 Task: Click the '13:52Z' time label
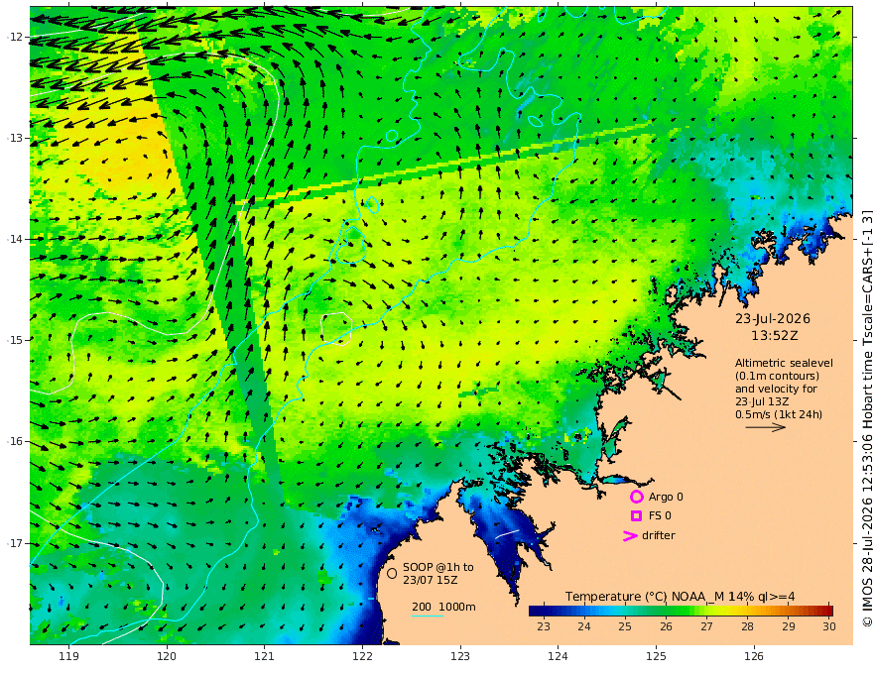coord(775,336)
